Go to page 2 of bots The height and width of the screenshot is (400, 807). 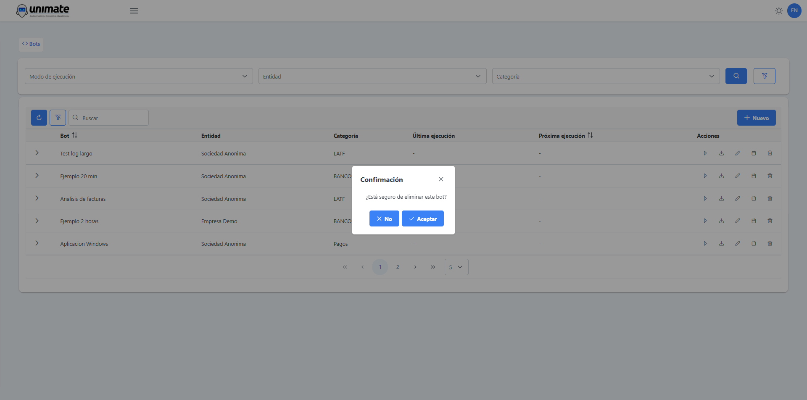(398, 267)
